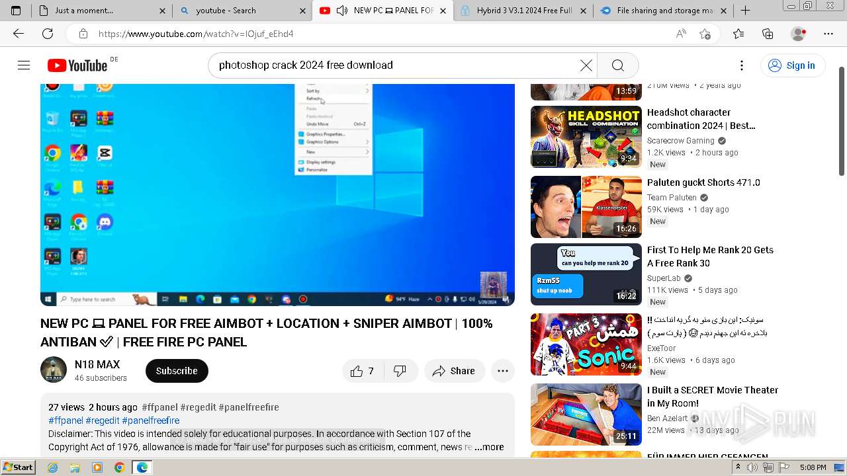The image size is (847, 476).
Task: Click the address bar URL
Action: coord(196,34)
